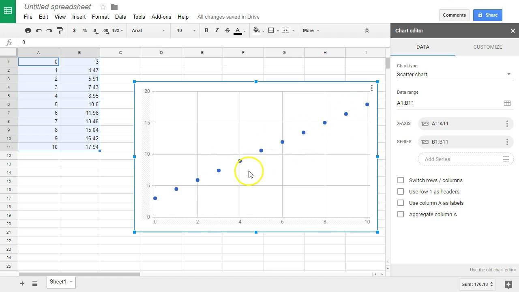Click the horizontal sheet scrollbar
The image size is (519, 292).
(79, 275)
